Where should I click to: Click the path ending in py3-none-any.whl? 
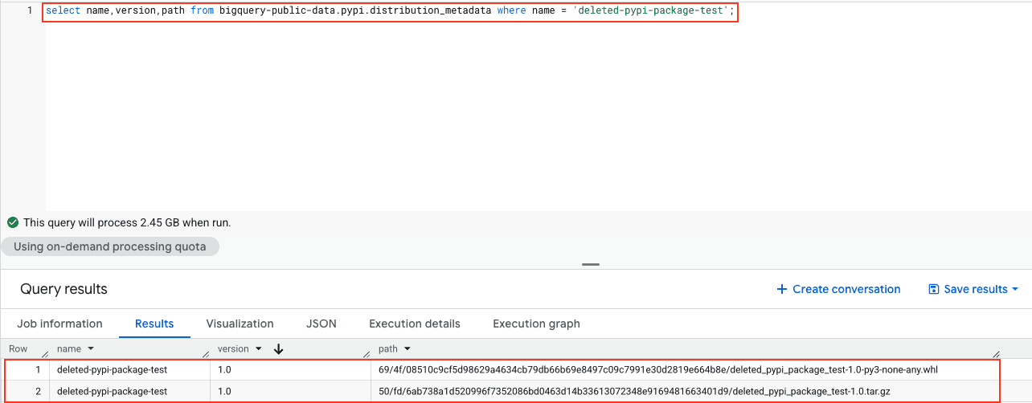658,370
